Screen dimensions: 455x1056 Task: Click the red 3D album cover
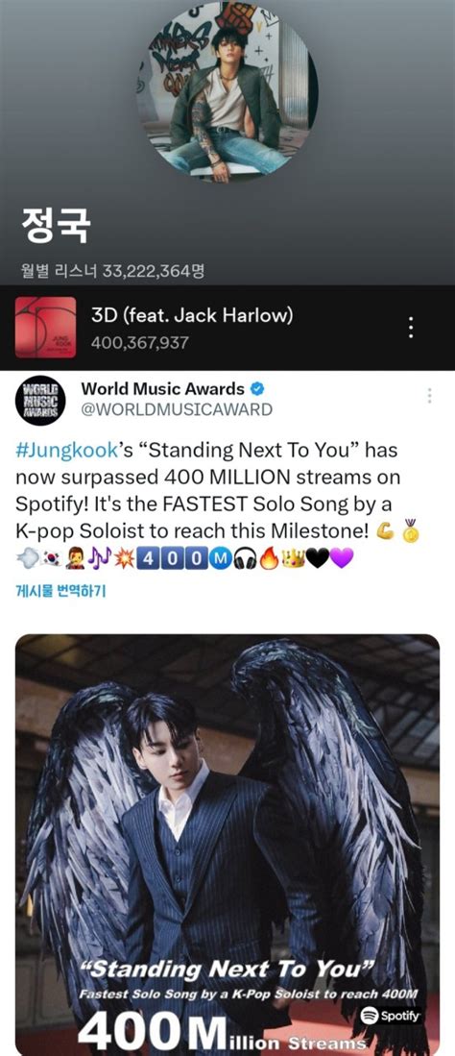(x=45, y=328)
